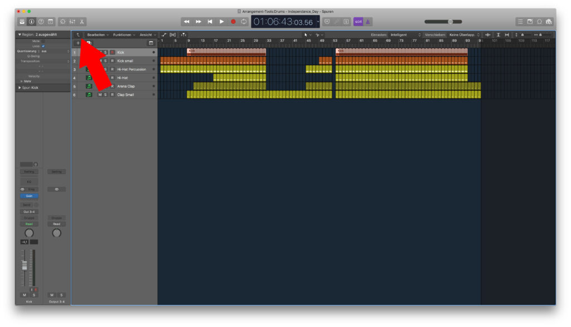Start playback with the Play button
The image size is (571, 327).
[221, 22]
